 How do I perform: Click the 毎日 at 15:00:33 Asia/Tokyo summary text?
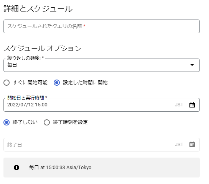[x=60, y=168]
